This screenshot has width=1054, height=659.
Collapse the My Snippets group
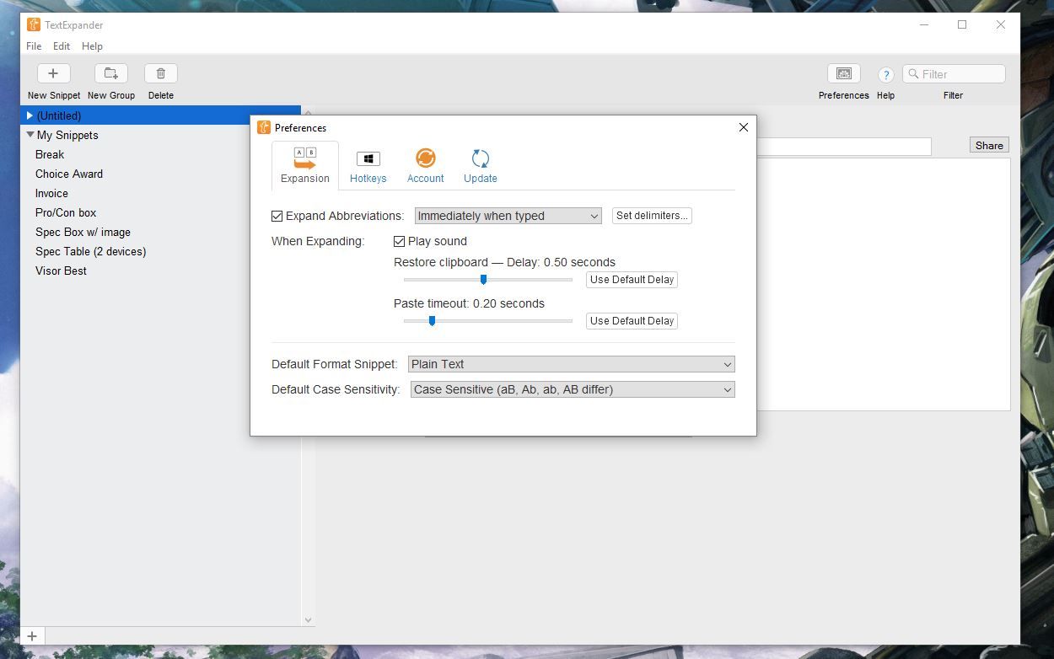[x=30, y=135]
